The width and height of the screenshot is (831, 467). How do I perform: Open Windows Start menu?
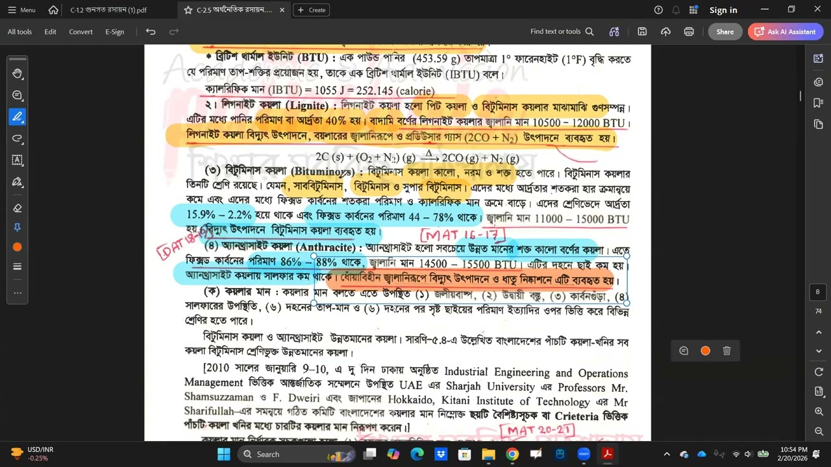[223, 454]
